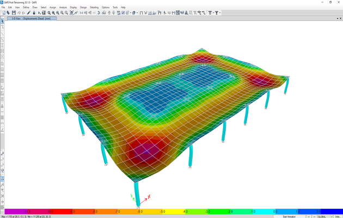Screen dimensions: 343x218
Task: Expand the view tab options arrow
Action: 338,19
